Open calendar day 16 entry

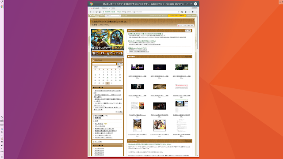click(x=107, y=78)
